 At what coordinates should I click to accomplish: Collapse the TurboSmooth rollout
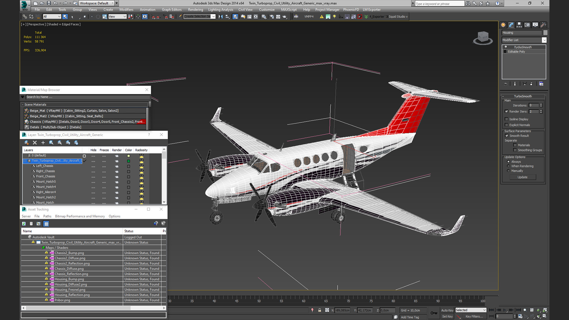(x=503, y=96)
